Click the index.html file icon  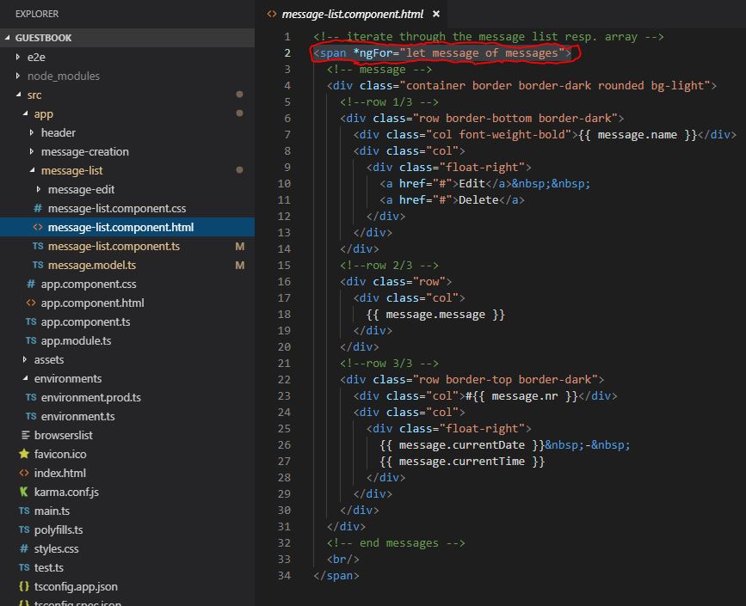24,473
